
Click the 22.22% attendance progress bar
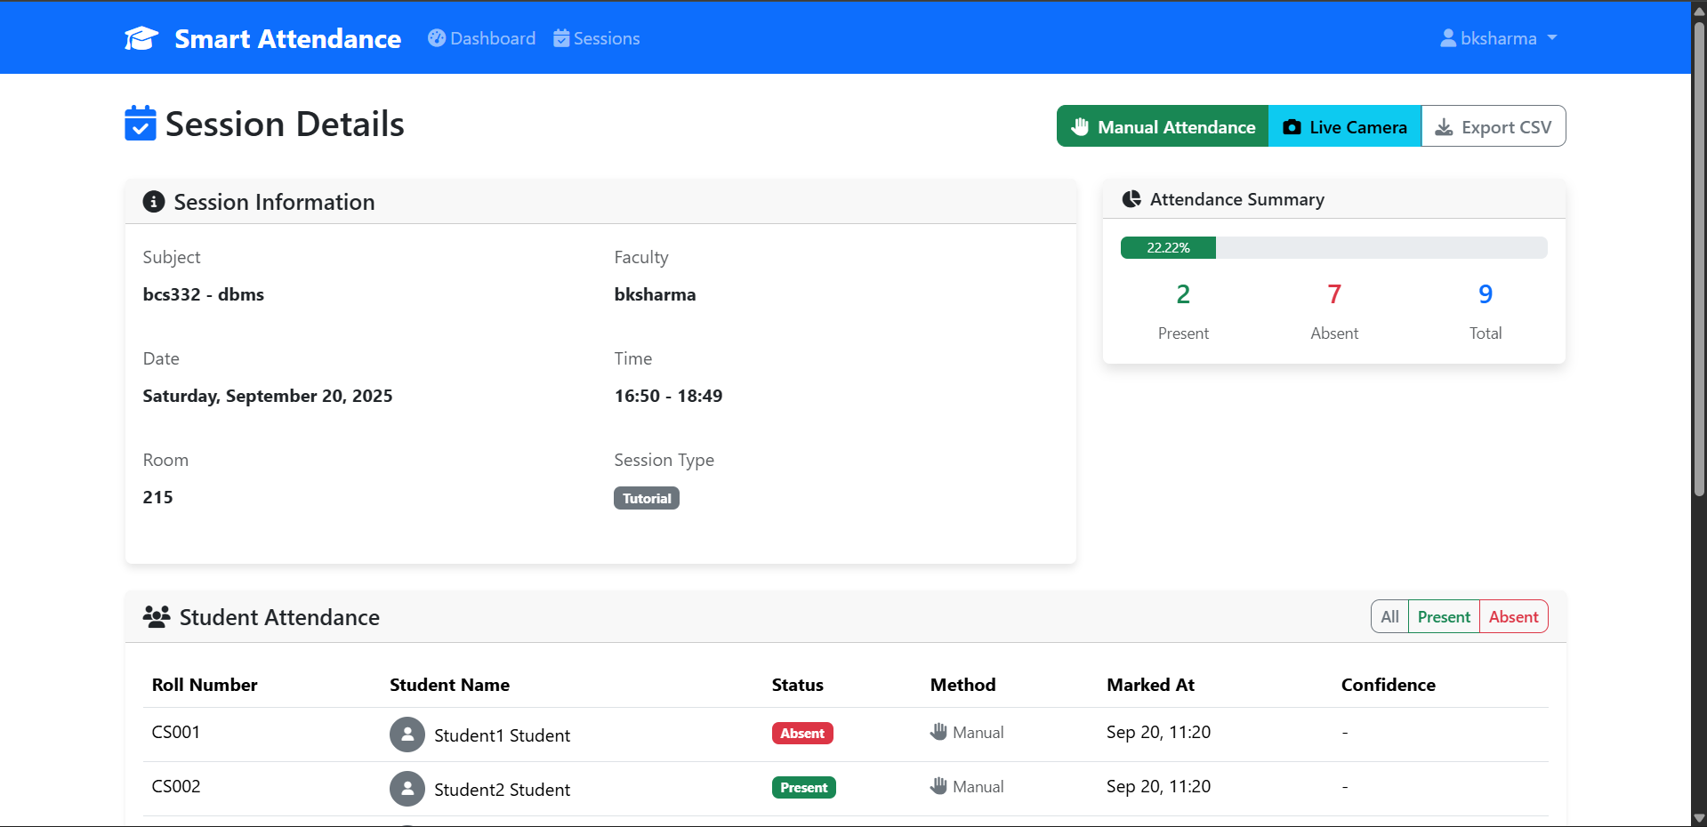coord(1168,247)
